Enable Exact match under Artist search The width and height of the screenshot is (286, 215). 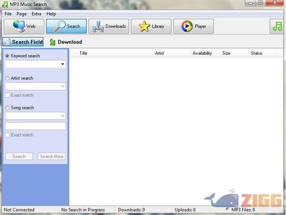point(7,95)
